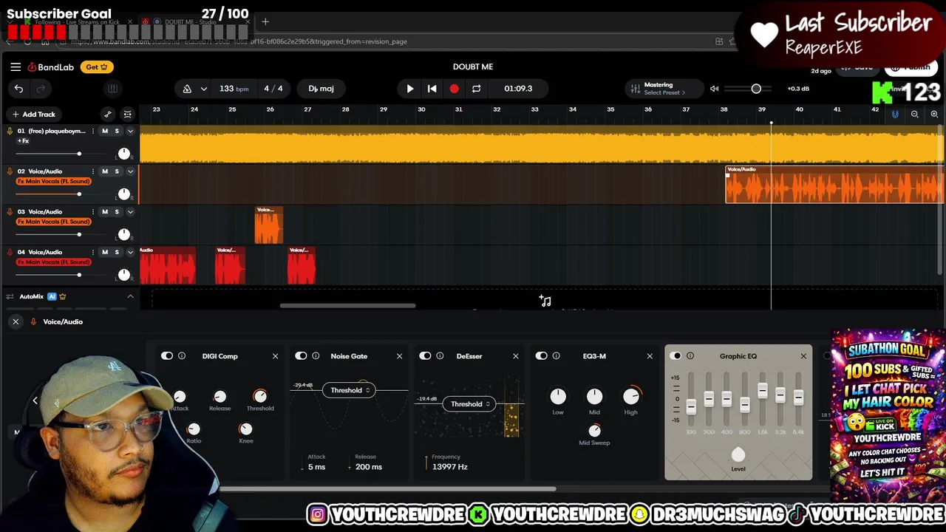The height and width of the screenshot is (532, 946).
Task: Edit the 133 bpm tempo value
Action: coord(234,89)
